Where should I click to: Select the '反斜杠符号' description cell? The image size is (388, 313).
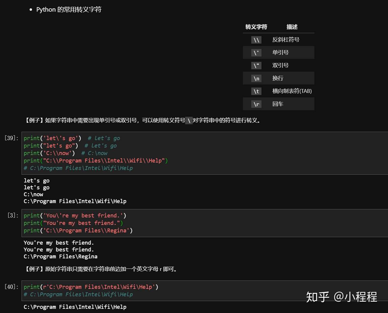pos(286,40)
